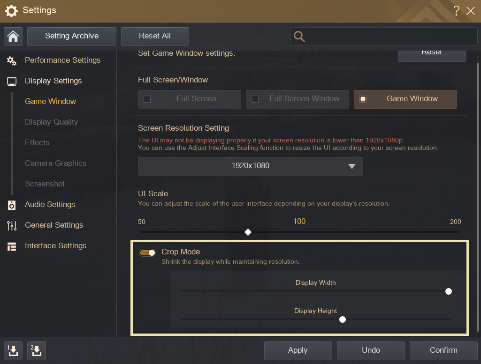
Task: Click the UI Scale maximum label 200
Action: point(456,222)
